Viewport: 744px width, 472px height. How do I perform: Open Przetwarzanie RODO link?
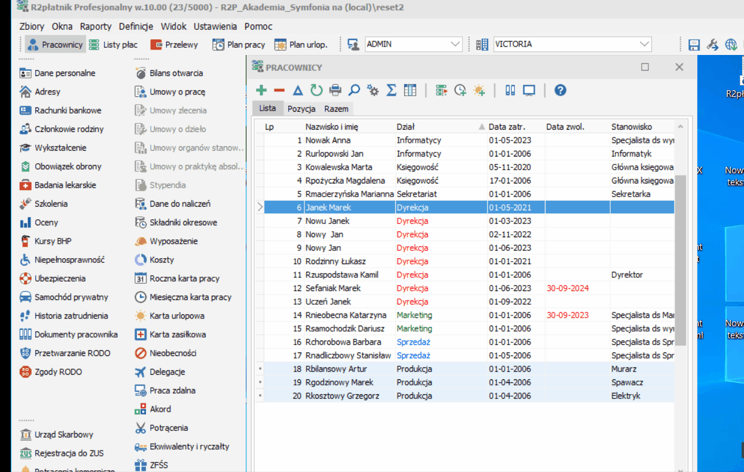[x=65, y=353]
